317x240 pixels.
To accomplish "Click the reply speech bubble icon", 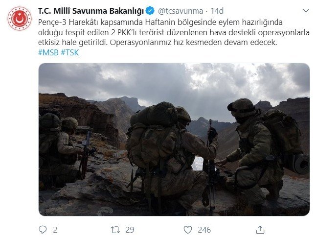I will [43, 230].
